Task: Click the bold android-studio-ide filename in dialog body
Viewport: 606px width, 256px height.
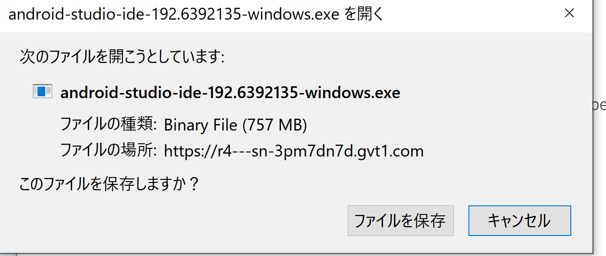Action: (230, 93)
